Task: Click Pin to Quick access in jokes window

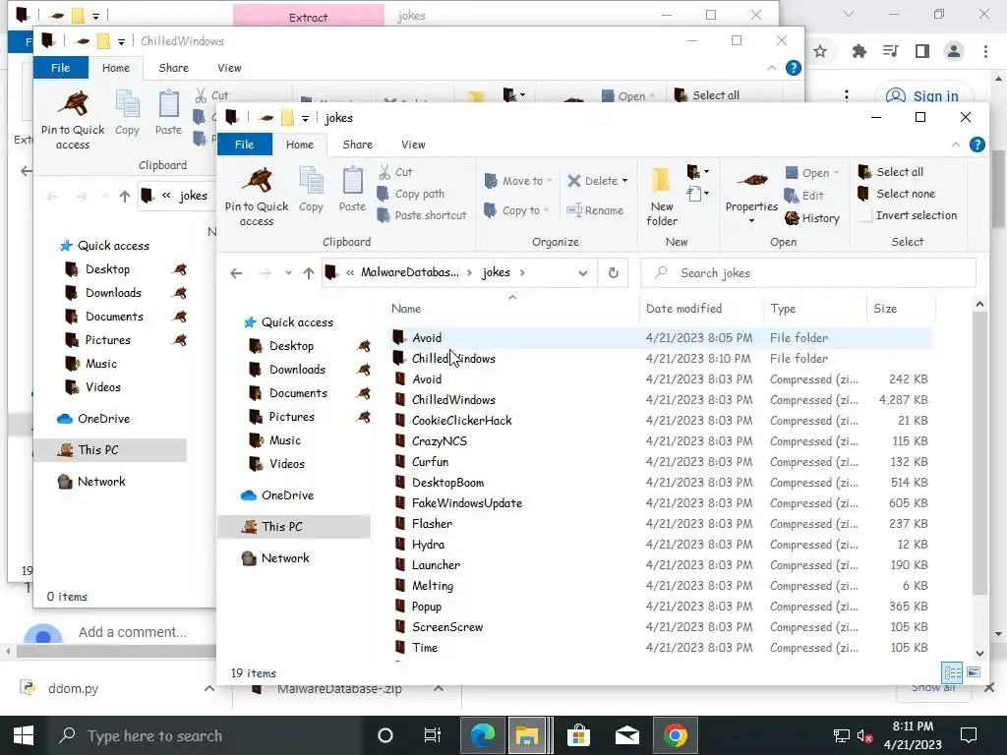Action: (x=257, y=197)
